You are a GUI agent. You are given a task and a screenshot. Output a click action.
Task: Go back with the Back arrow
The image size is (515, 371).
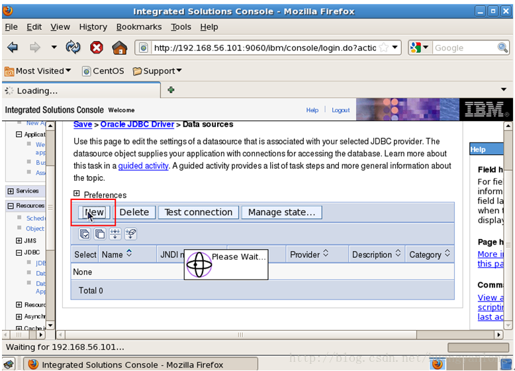tap(13, 48)
